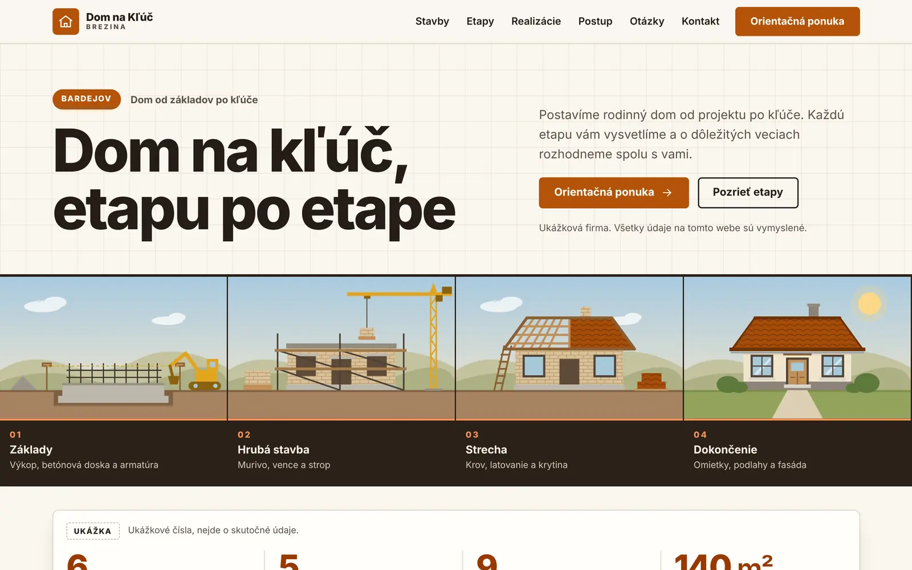
Task: Click the UKÁŽKA label badge
Action: click(x=93, y=531)
